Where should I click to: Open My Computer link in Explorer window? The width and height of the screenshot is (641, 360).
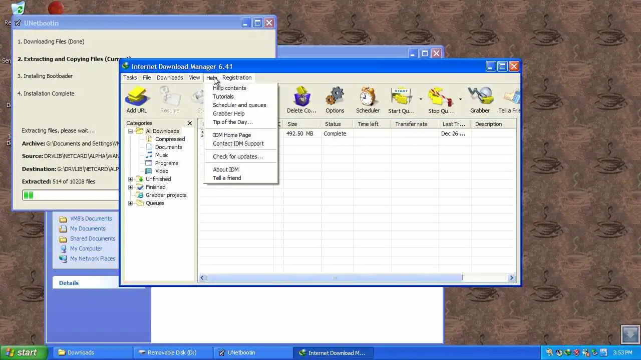tap(86, 248)
